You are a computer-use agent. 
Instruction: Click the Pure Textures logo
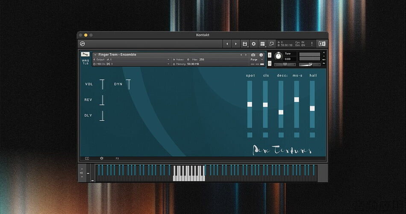[x=282, y=150]
